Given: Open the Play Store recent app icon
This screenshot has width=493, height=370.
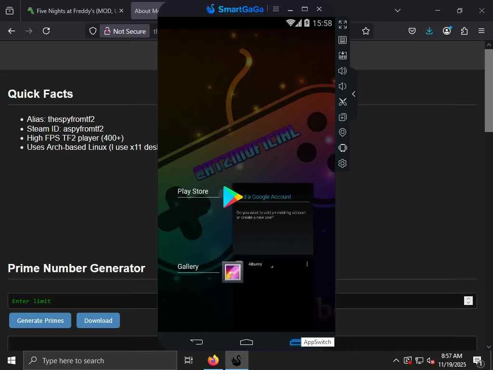Looking at the screenshot, I should 233,197.
